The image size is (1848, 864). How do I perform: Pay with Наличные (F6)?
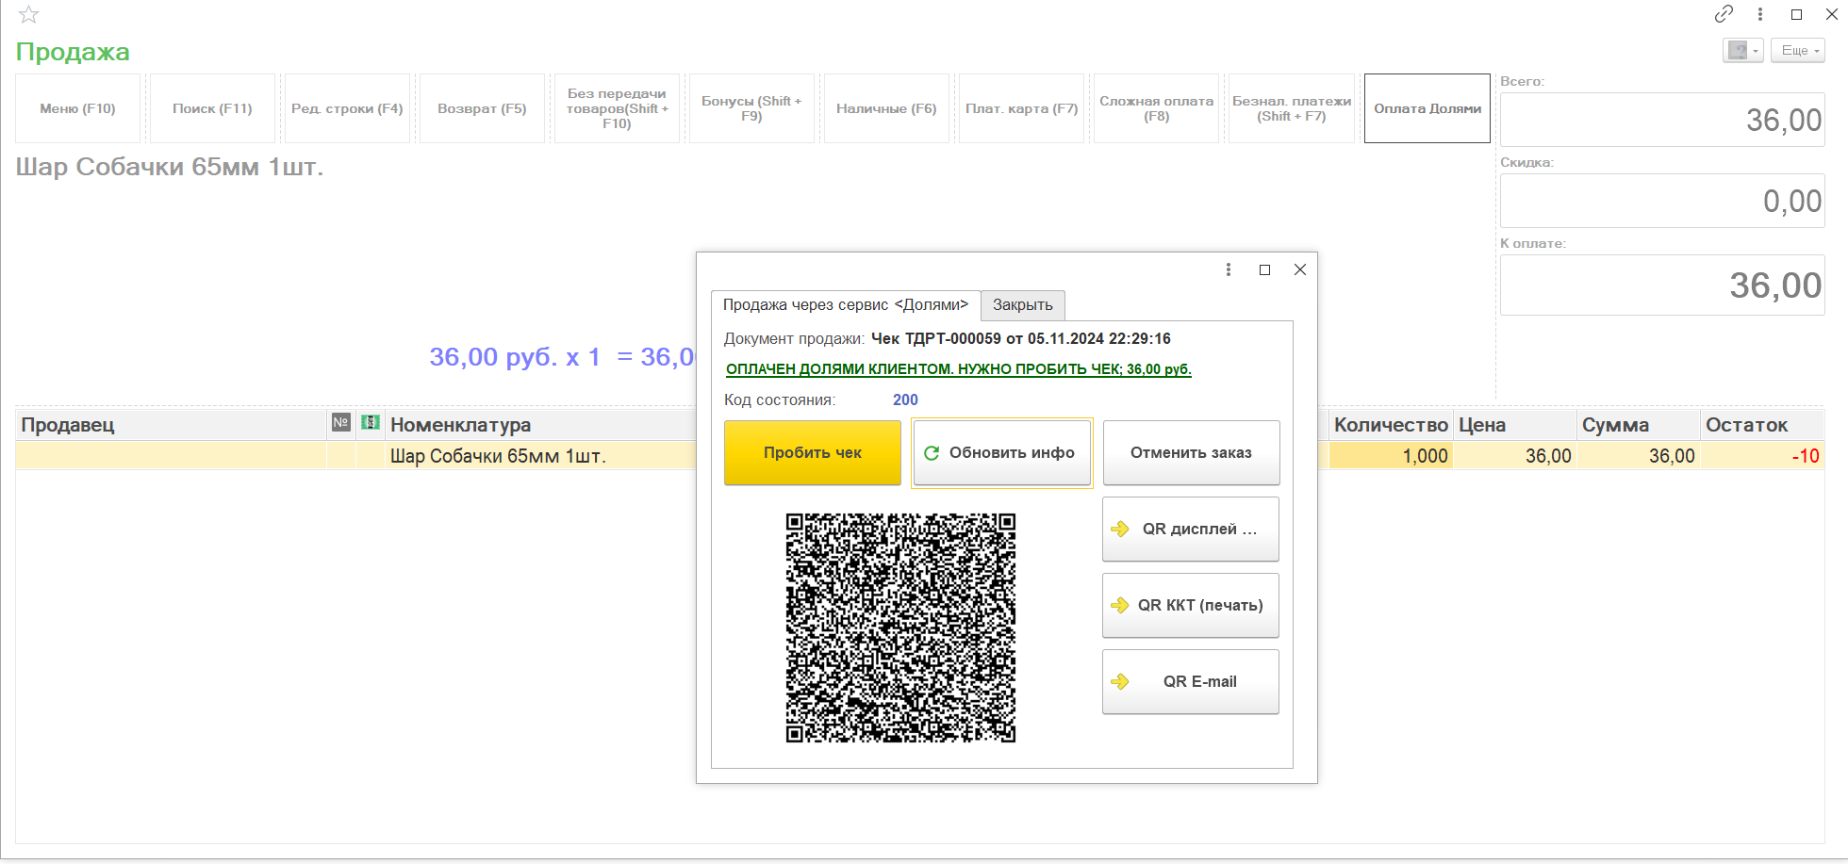coord(886,108)
